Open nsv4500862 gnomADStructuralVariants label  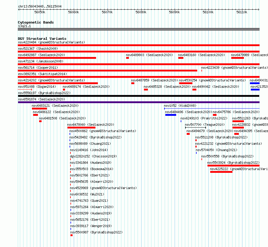tap(103, 131)
